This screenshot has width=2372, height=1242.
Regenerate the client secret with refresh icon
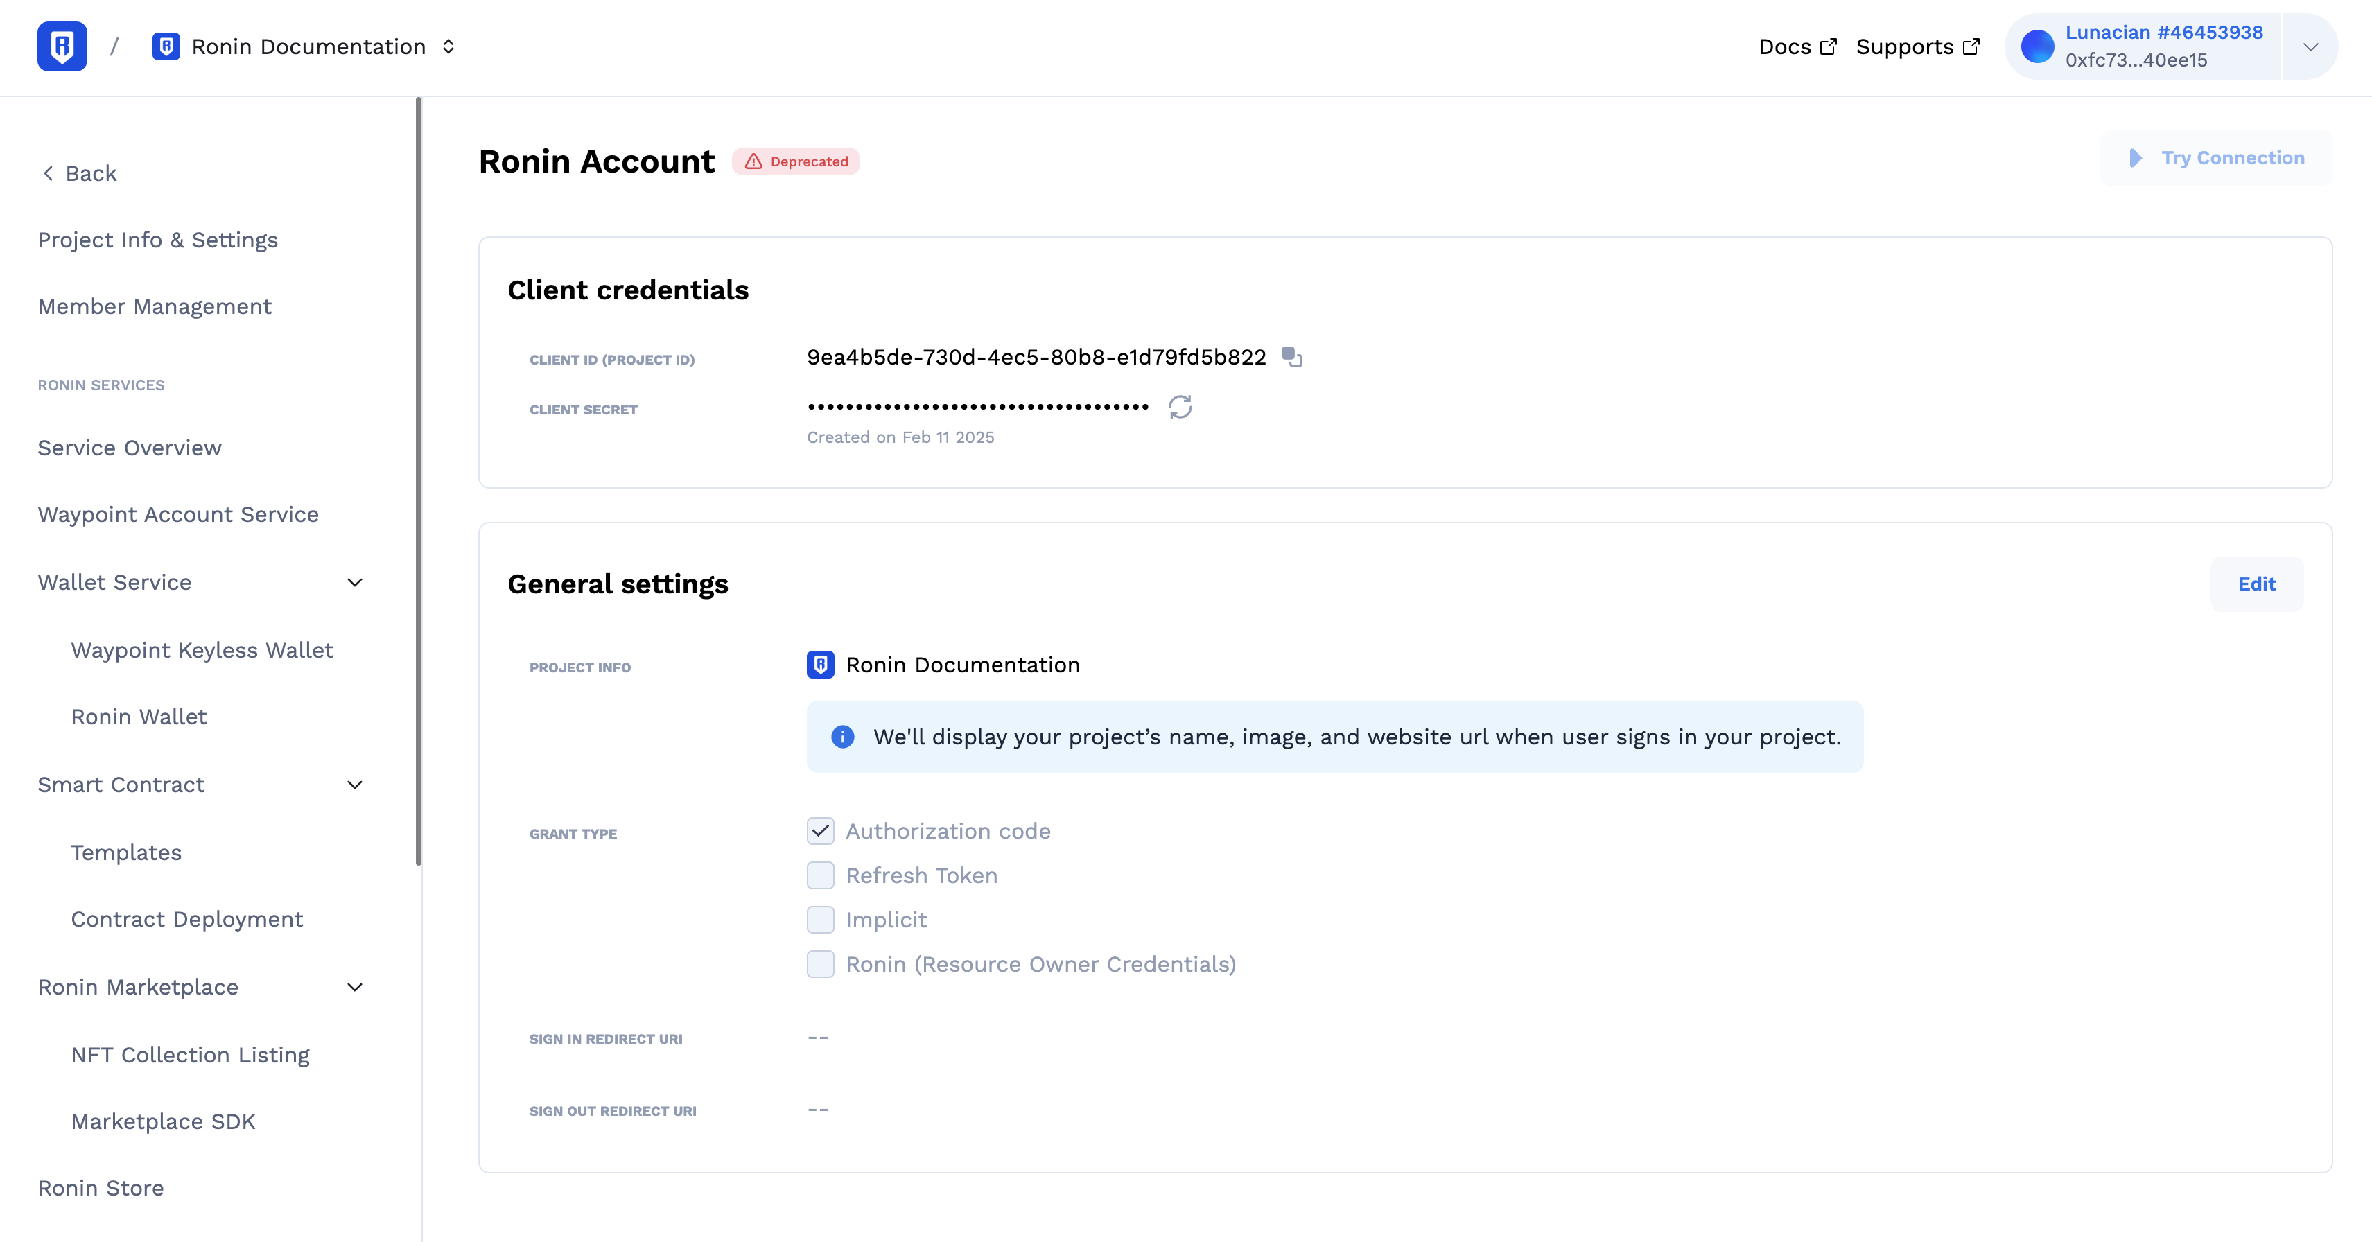(1180, 406)
